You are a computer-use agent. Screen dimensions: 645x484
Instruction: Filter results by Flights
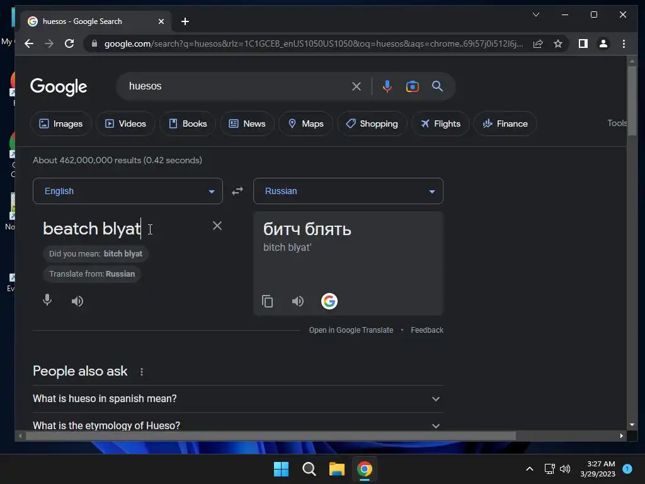point(440,124)
